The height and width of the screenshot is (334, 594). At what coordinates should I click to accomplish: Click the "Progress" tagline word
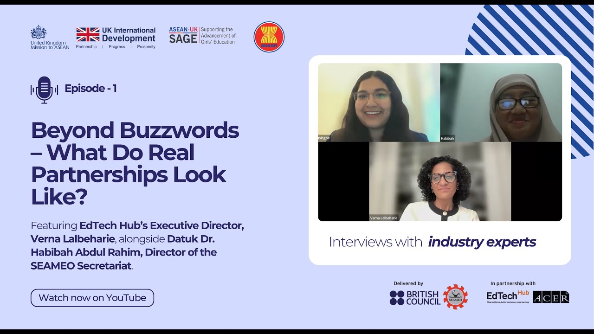tap(117, 47)
